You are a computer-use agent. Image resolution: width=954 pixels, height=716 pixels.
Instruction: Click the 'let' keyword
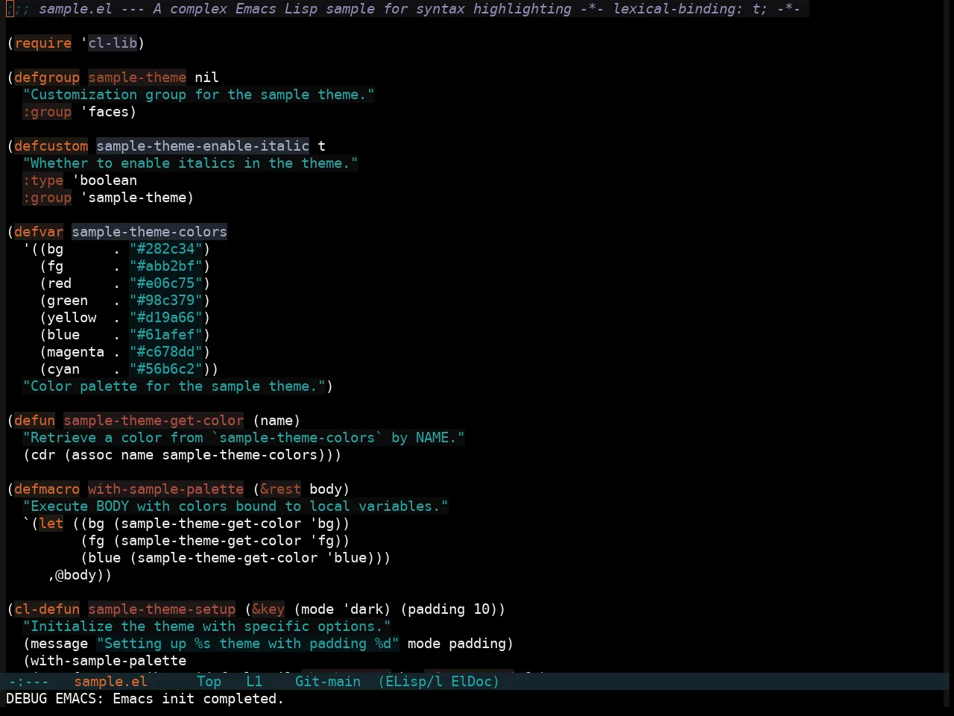51,524
